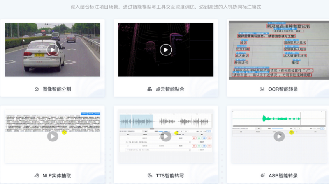Click the green waveform in ASR preview
The height and width of the screenshot is (184, 329).
pos(281,118)
